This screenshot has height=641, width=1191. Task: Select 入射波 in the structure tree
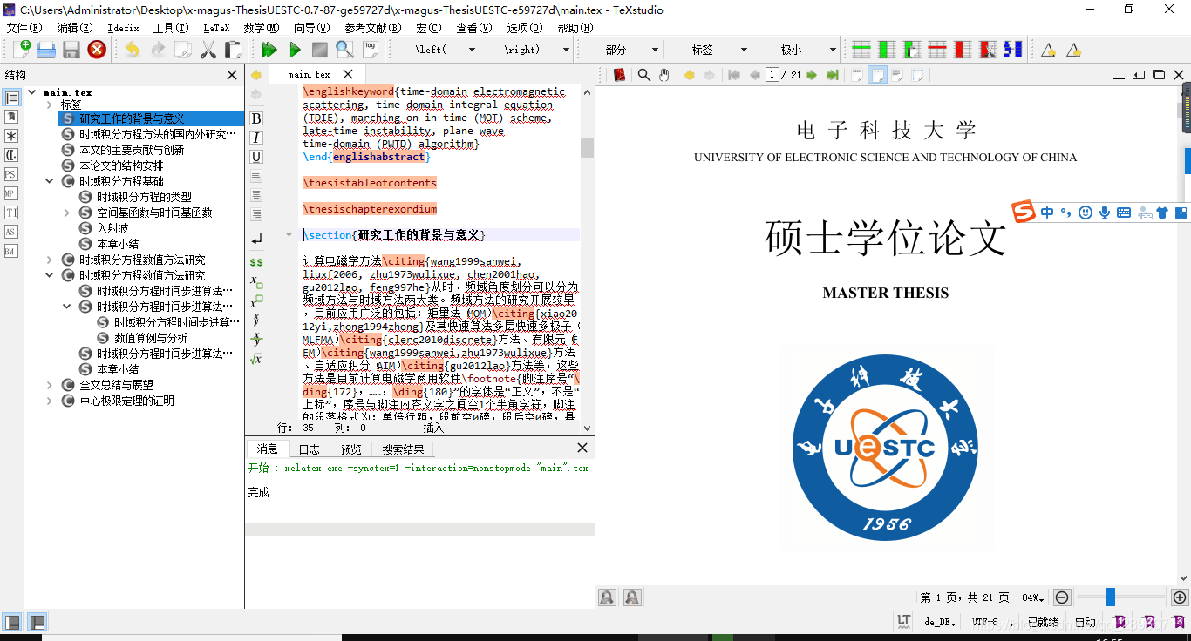pyautogui.click(x=112, y=228)
